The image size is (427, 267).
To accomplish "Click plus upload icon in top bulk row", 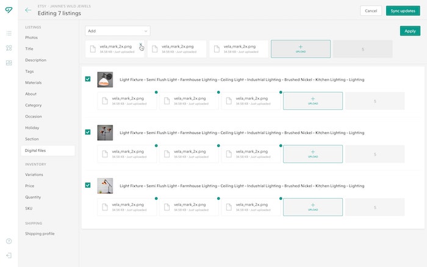I will click(x=301, y=47).
